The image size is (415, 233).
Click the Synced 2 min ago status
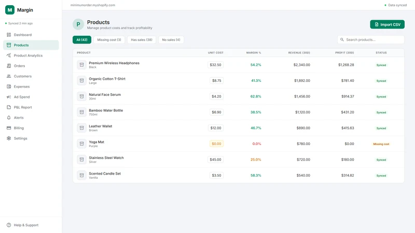pyautogui.click(x=19, y=23)
